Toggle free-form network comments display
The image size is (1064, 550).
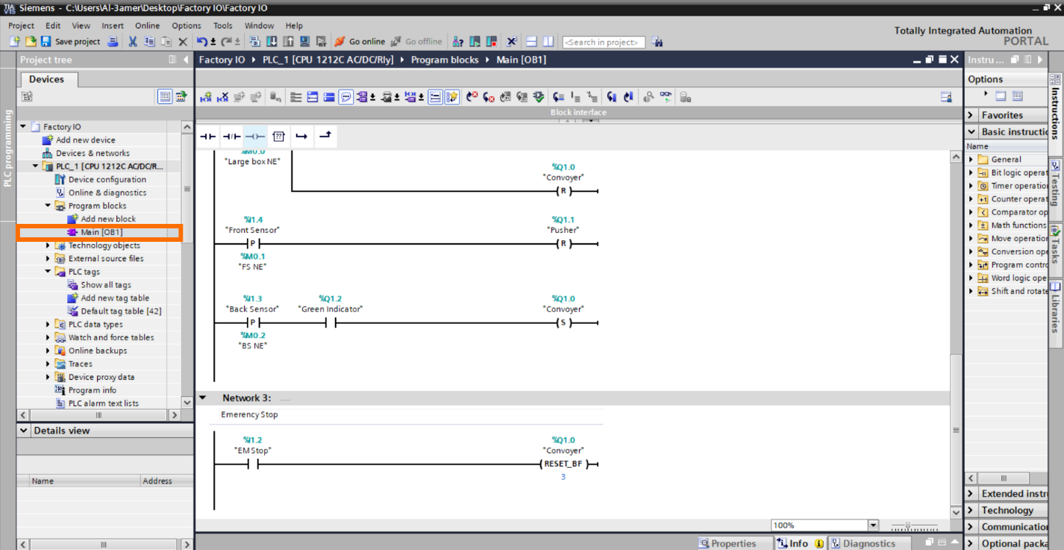345,96
